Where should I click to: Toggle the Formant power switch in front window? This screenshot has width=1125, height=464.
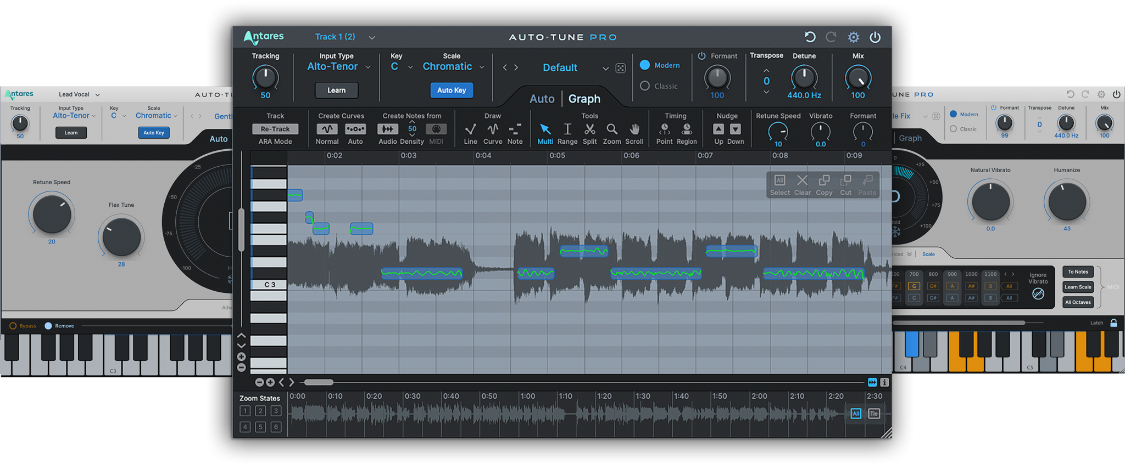click(x=701, y=56)
